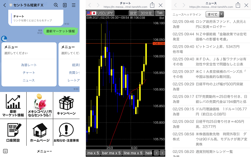Screen dimensions: 251x157
Task: Open news 米FDA、J&J製ワクチン
Action: 211,62
